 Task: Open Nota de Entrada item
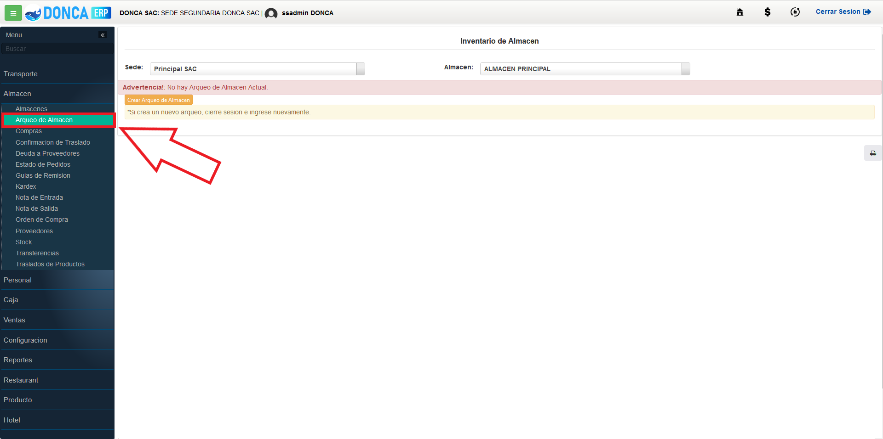click(x=39, y=197)
